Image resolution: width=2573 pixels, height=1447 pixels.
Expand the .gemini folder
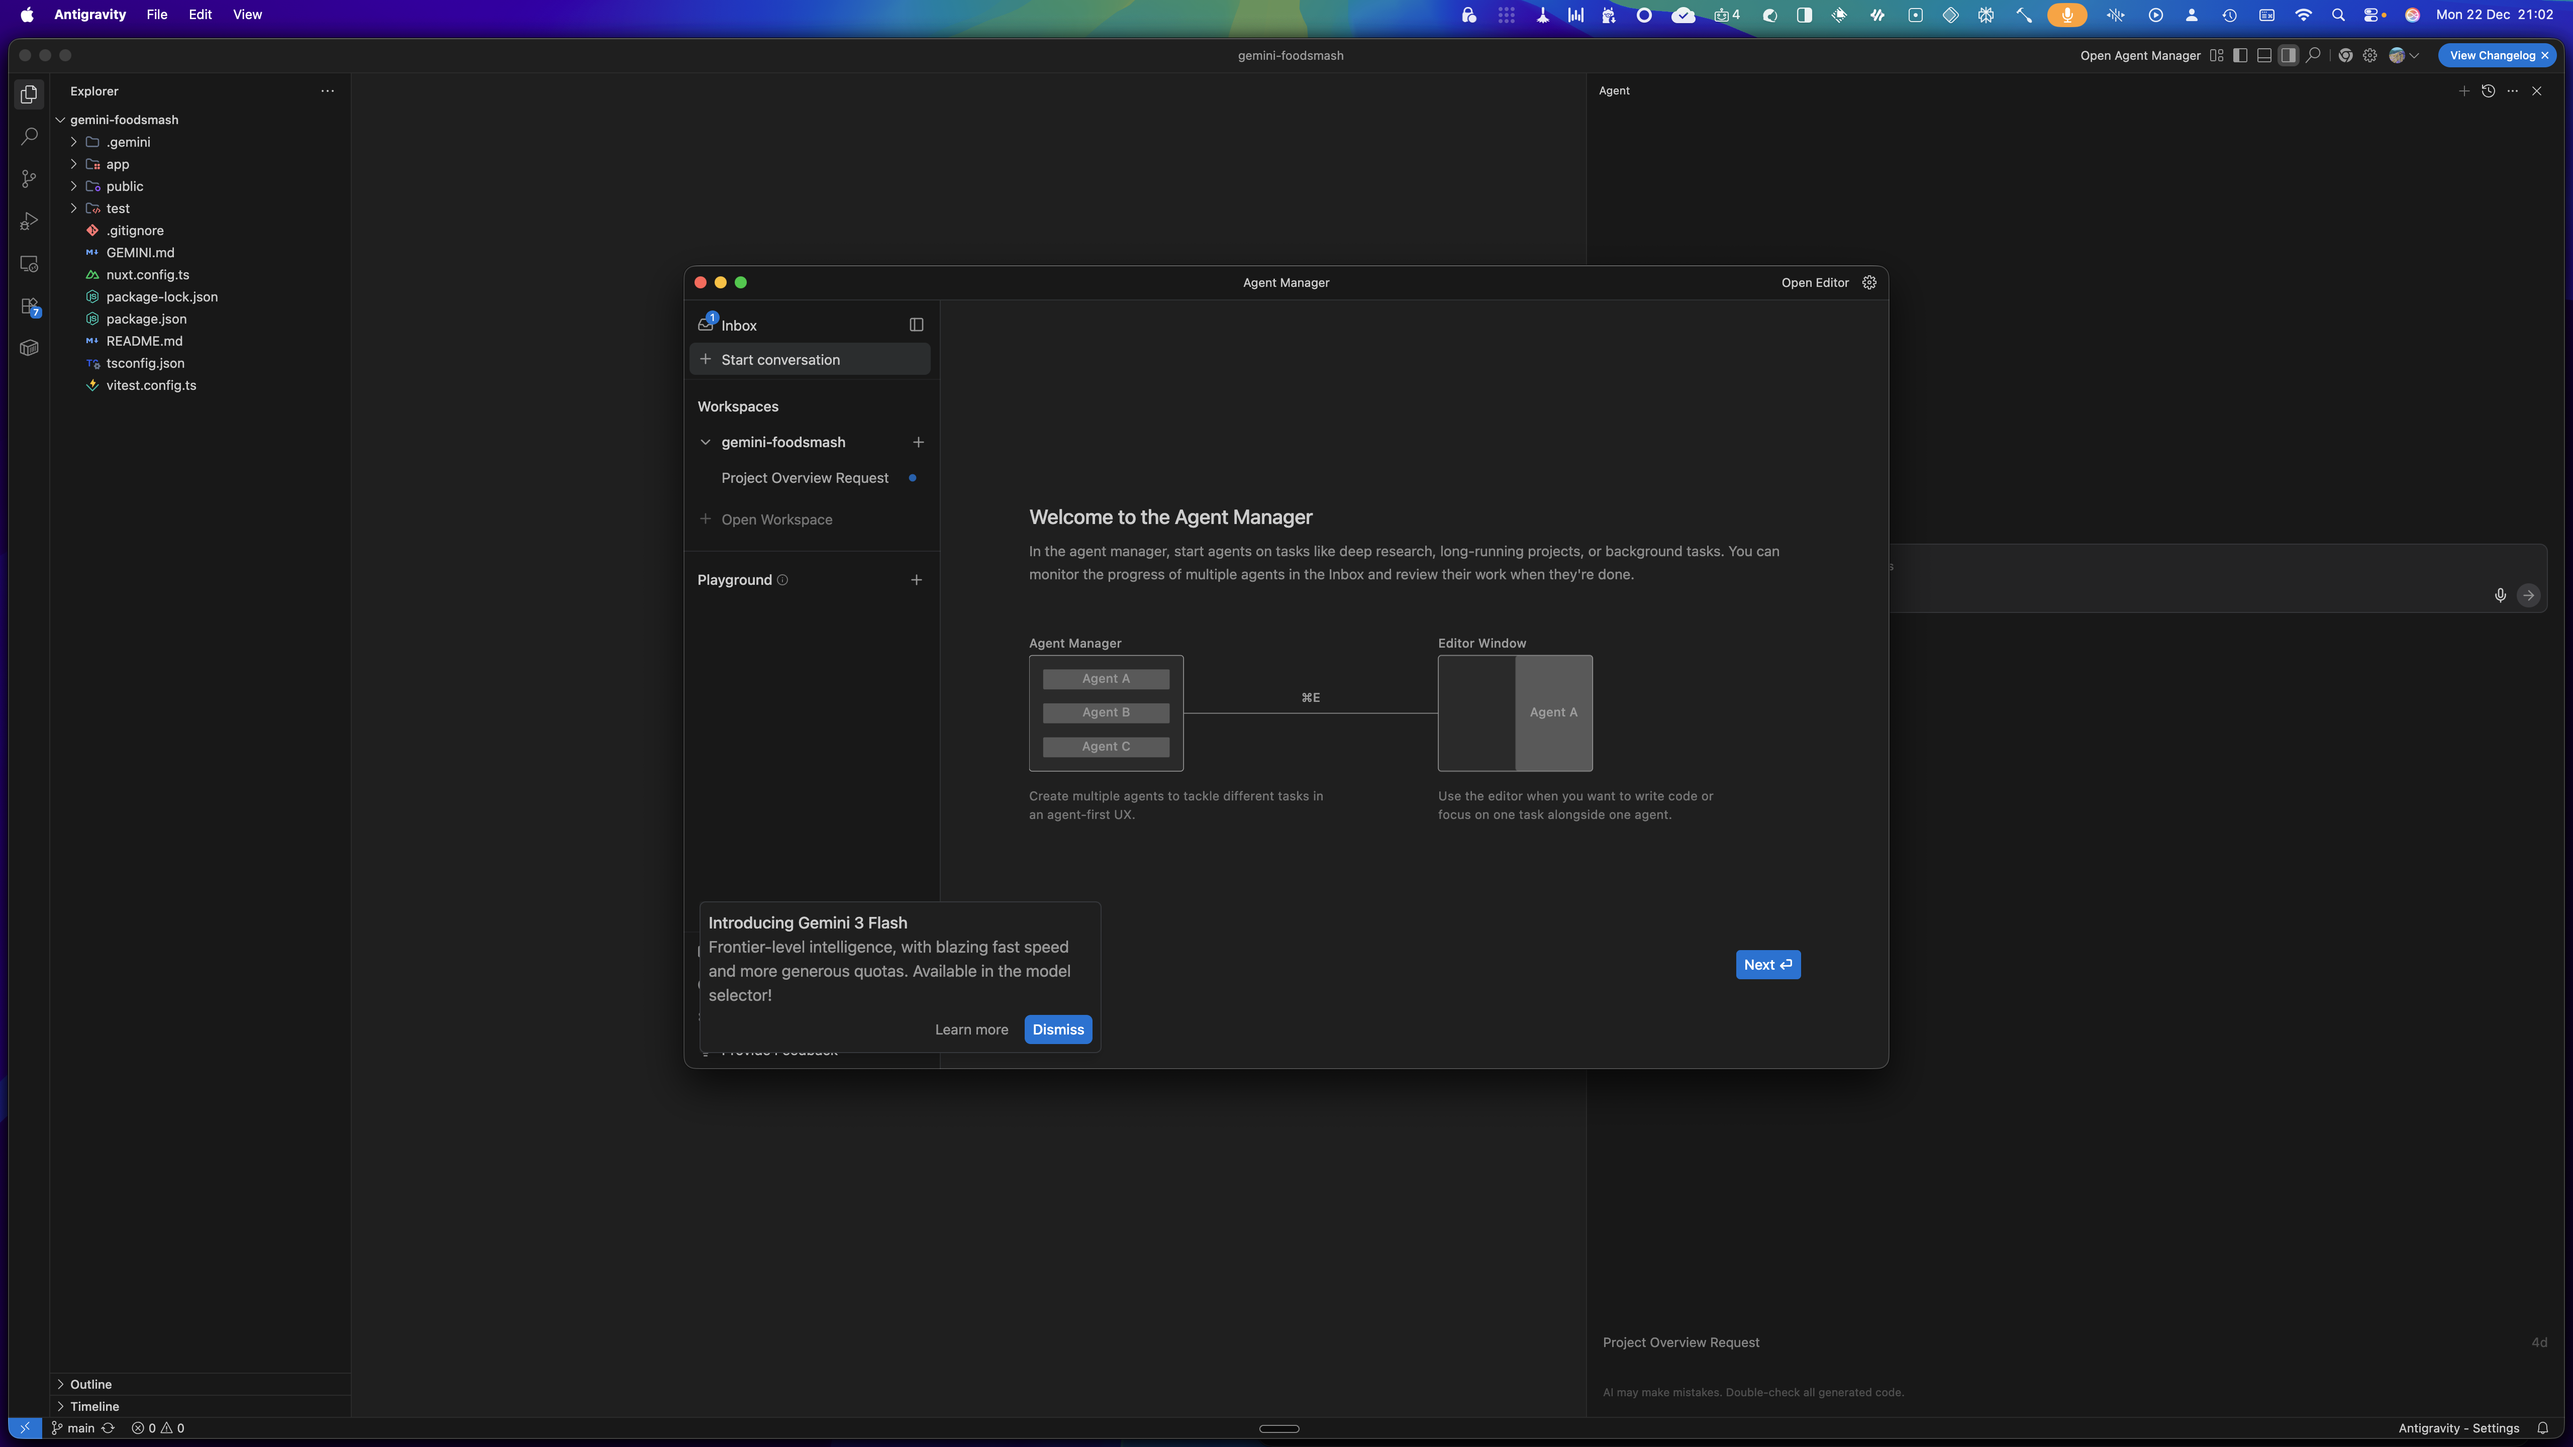[x=128, y=142]
